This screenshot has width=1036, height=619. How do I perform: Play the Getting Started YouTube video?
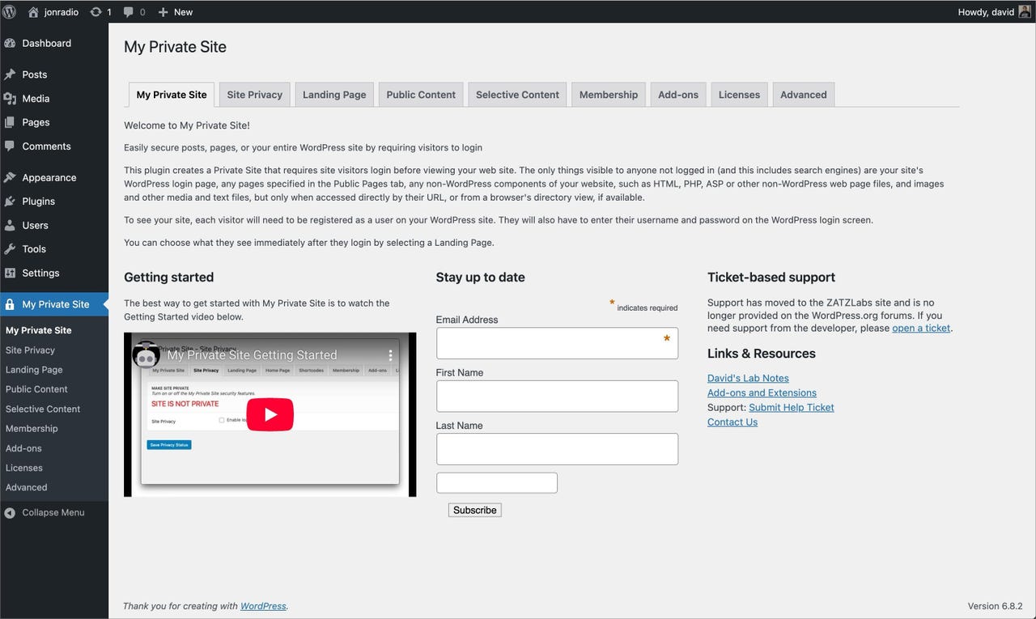tap(270, 414)
